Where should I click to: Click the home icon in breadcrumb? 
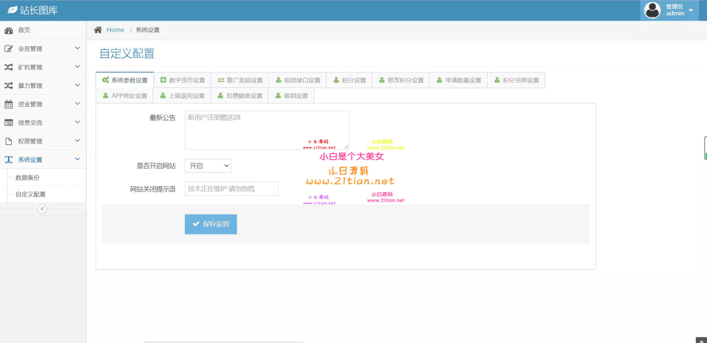[x=98, y=30]
